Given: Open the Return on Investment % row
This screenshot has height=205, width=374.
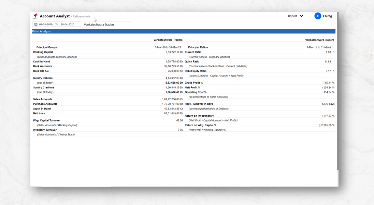Looking at the screenshot, I should 200,116.
